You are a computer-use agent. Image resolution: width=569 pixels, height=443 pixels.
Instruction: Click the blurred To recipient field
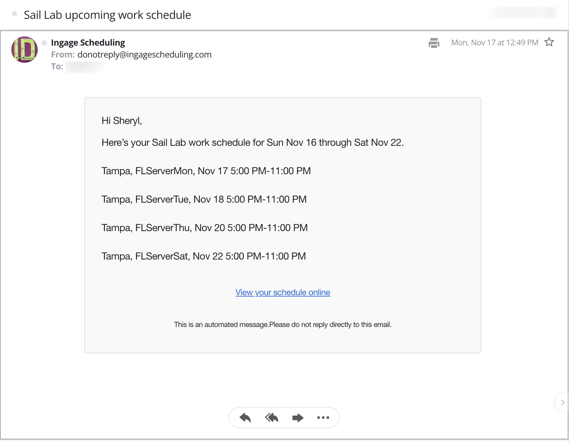85,67
